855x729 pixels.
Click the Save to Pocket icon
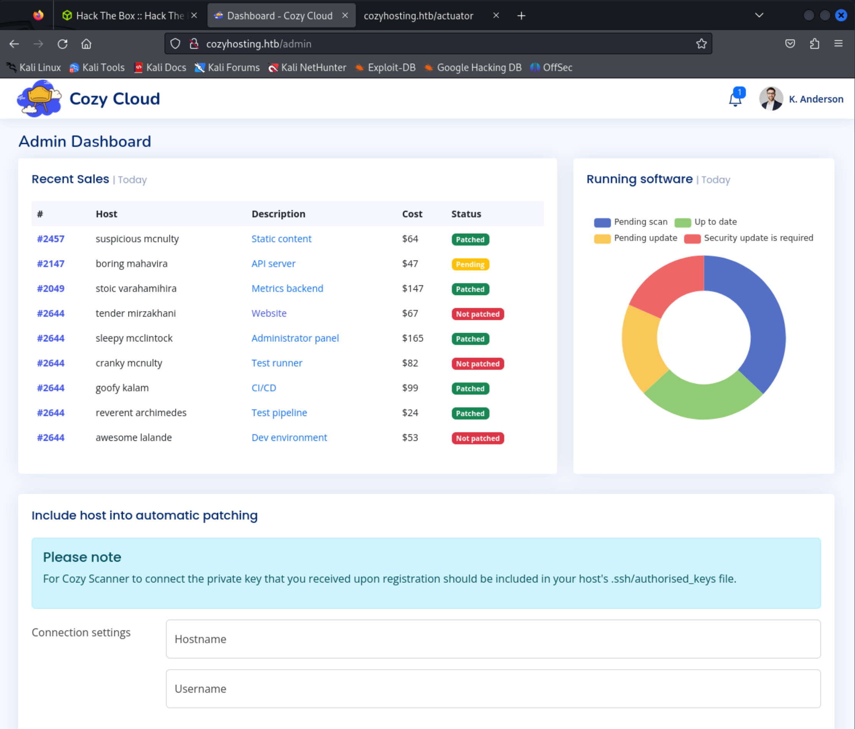click(790, 44)
